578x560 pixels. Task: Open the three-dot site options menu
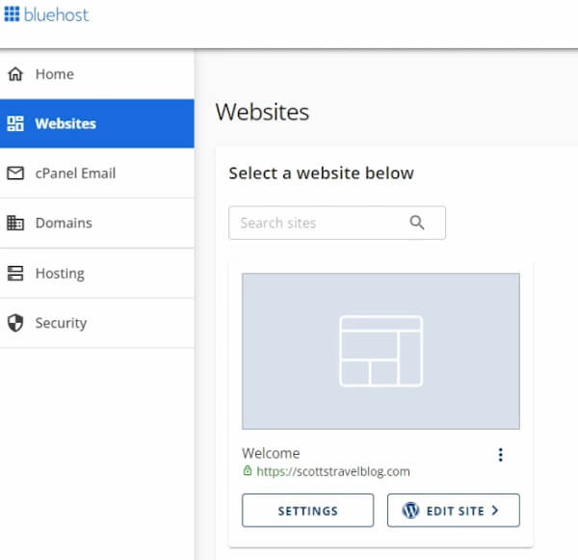(x=500, y=455)
